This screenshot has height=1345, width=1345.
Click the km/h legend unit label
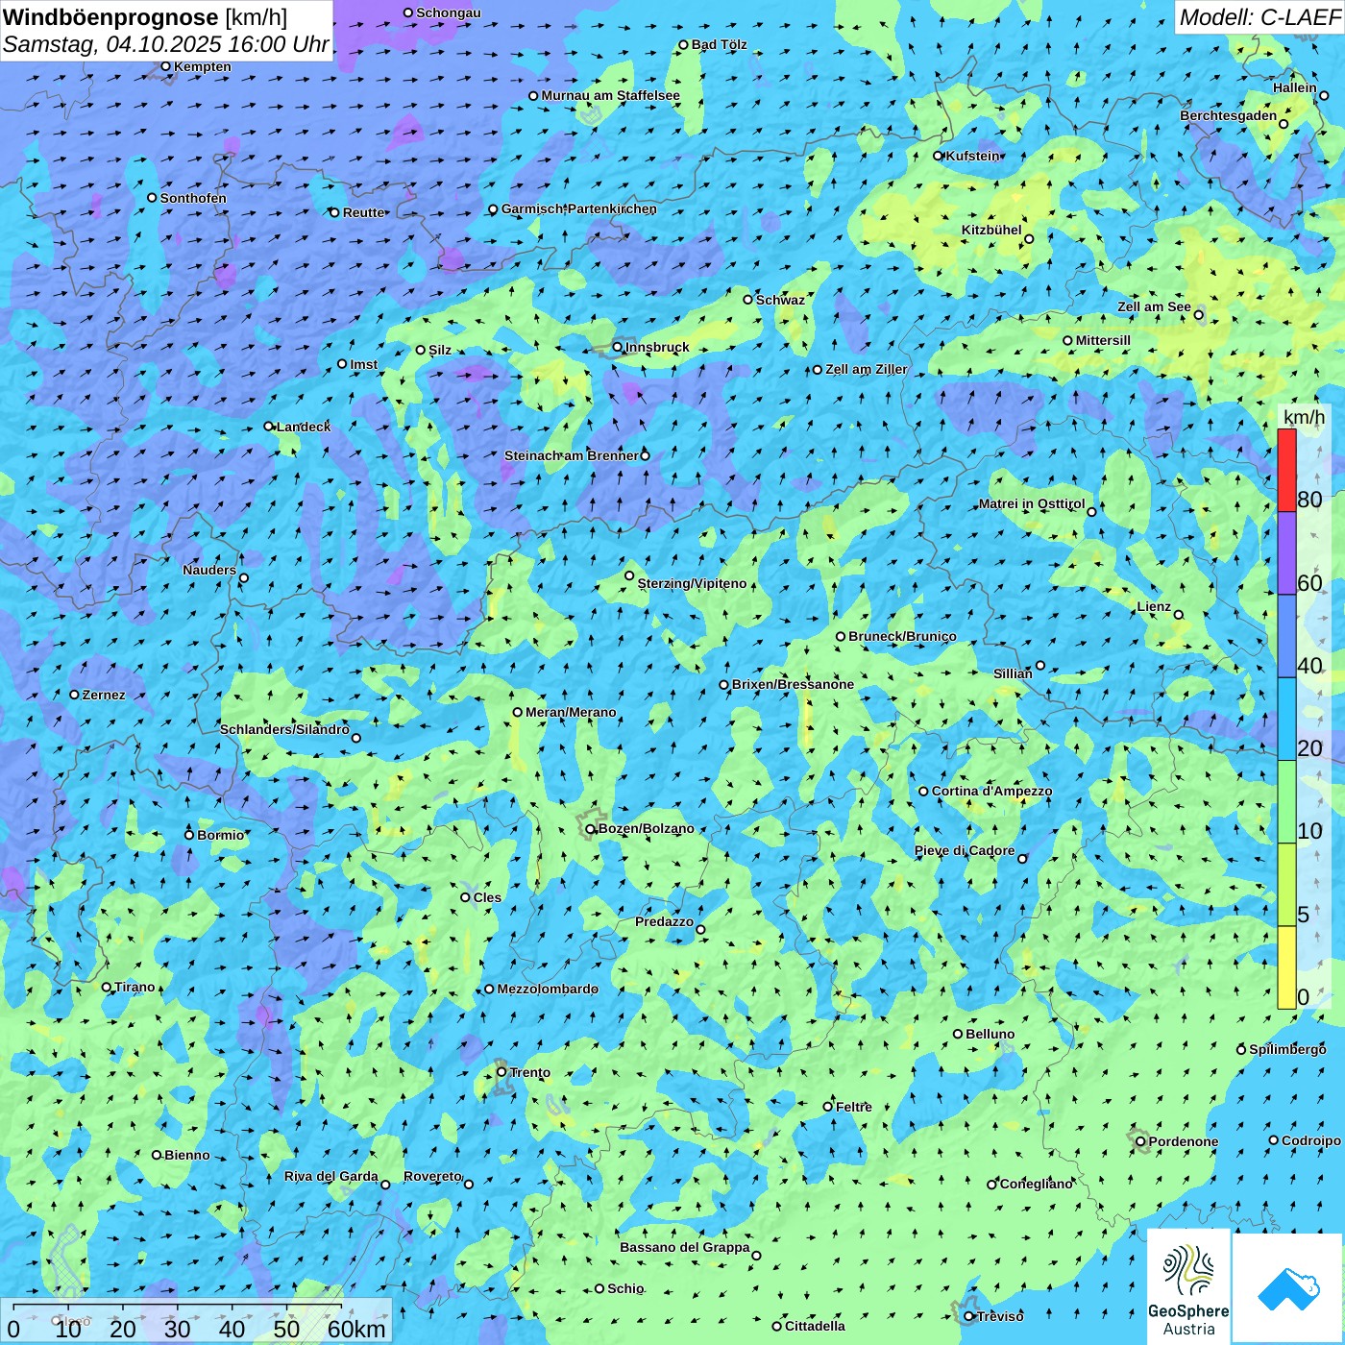pos(1304,417)
